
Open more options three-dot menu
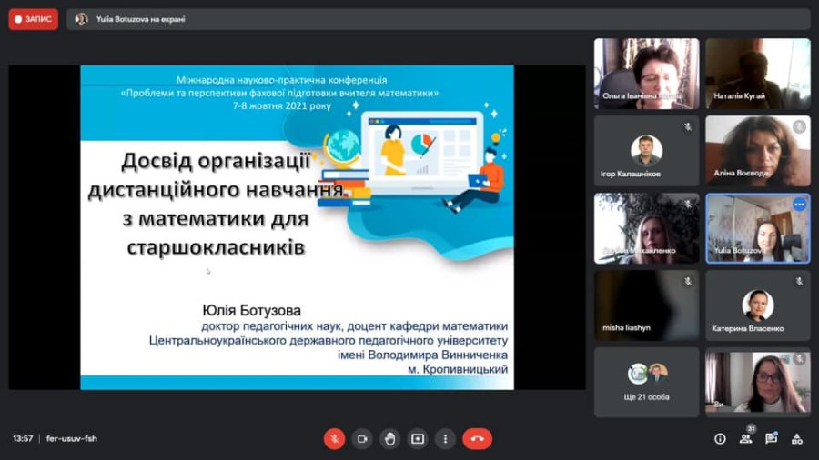coord(445,438)
